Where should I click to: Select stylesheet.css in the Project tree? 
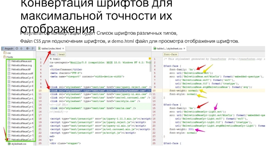[19, 144]
